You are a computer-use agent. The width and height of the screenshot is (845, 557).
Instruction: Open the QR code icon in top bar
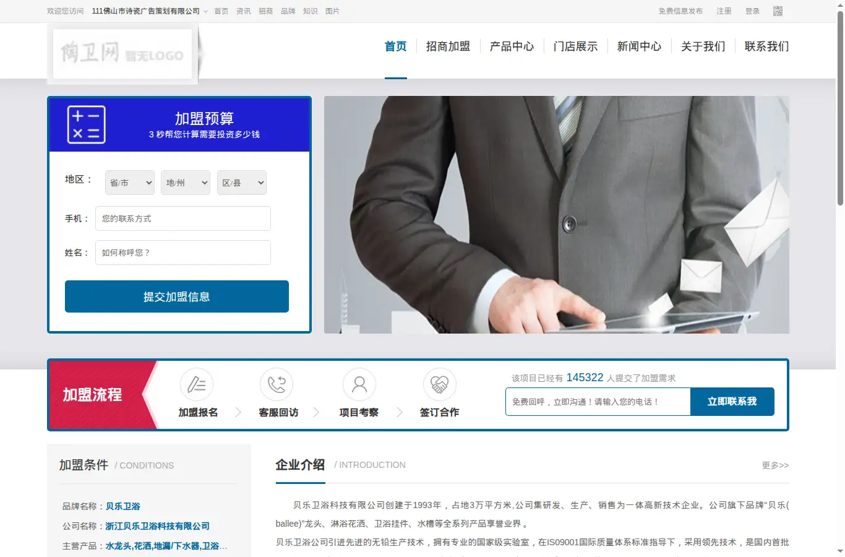pos(778,11)
